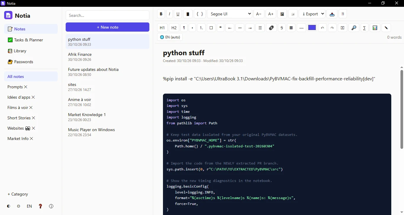Open the Segoe UI font dropdown
The width and height of the screenshot is (404, 215).
click(x=230, y=14)
